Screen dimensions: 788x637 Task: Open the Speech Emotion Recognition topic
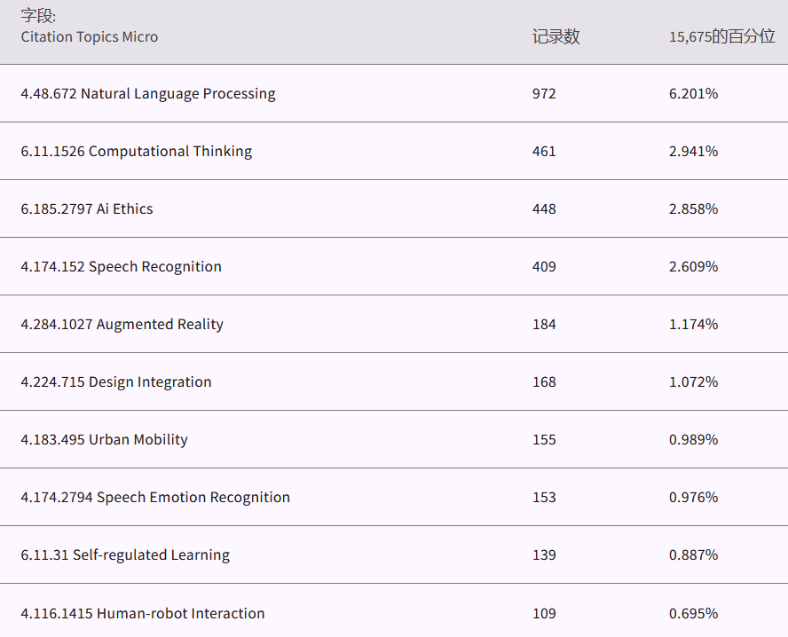click(155, 497)
